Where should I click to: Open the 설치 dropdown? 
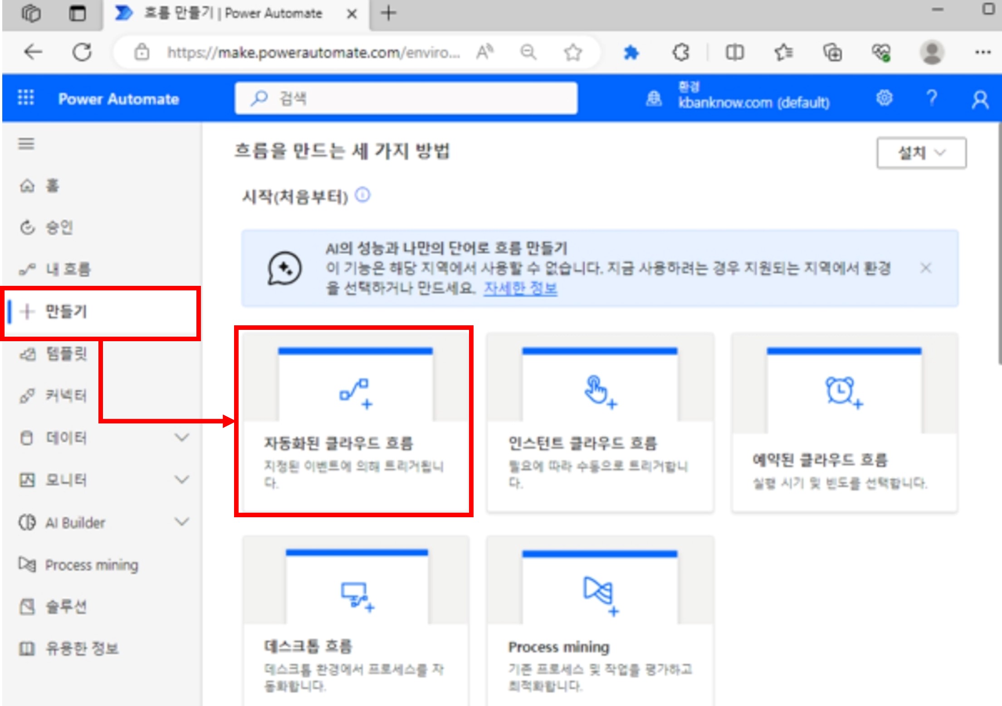(x=921, y=153)
